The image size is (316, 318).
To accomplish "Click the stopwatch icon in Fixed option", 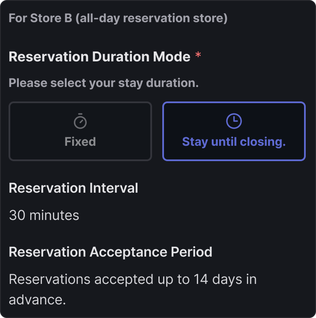I will (80, 121).
